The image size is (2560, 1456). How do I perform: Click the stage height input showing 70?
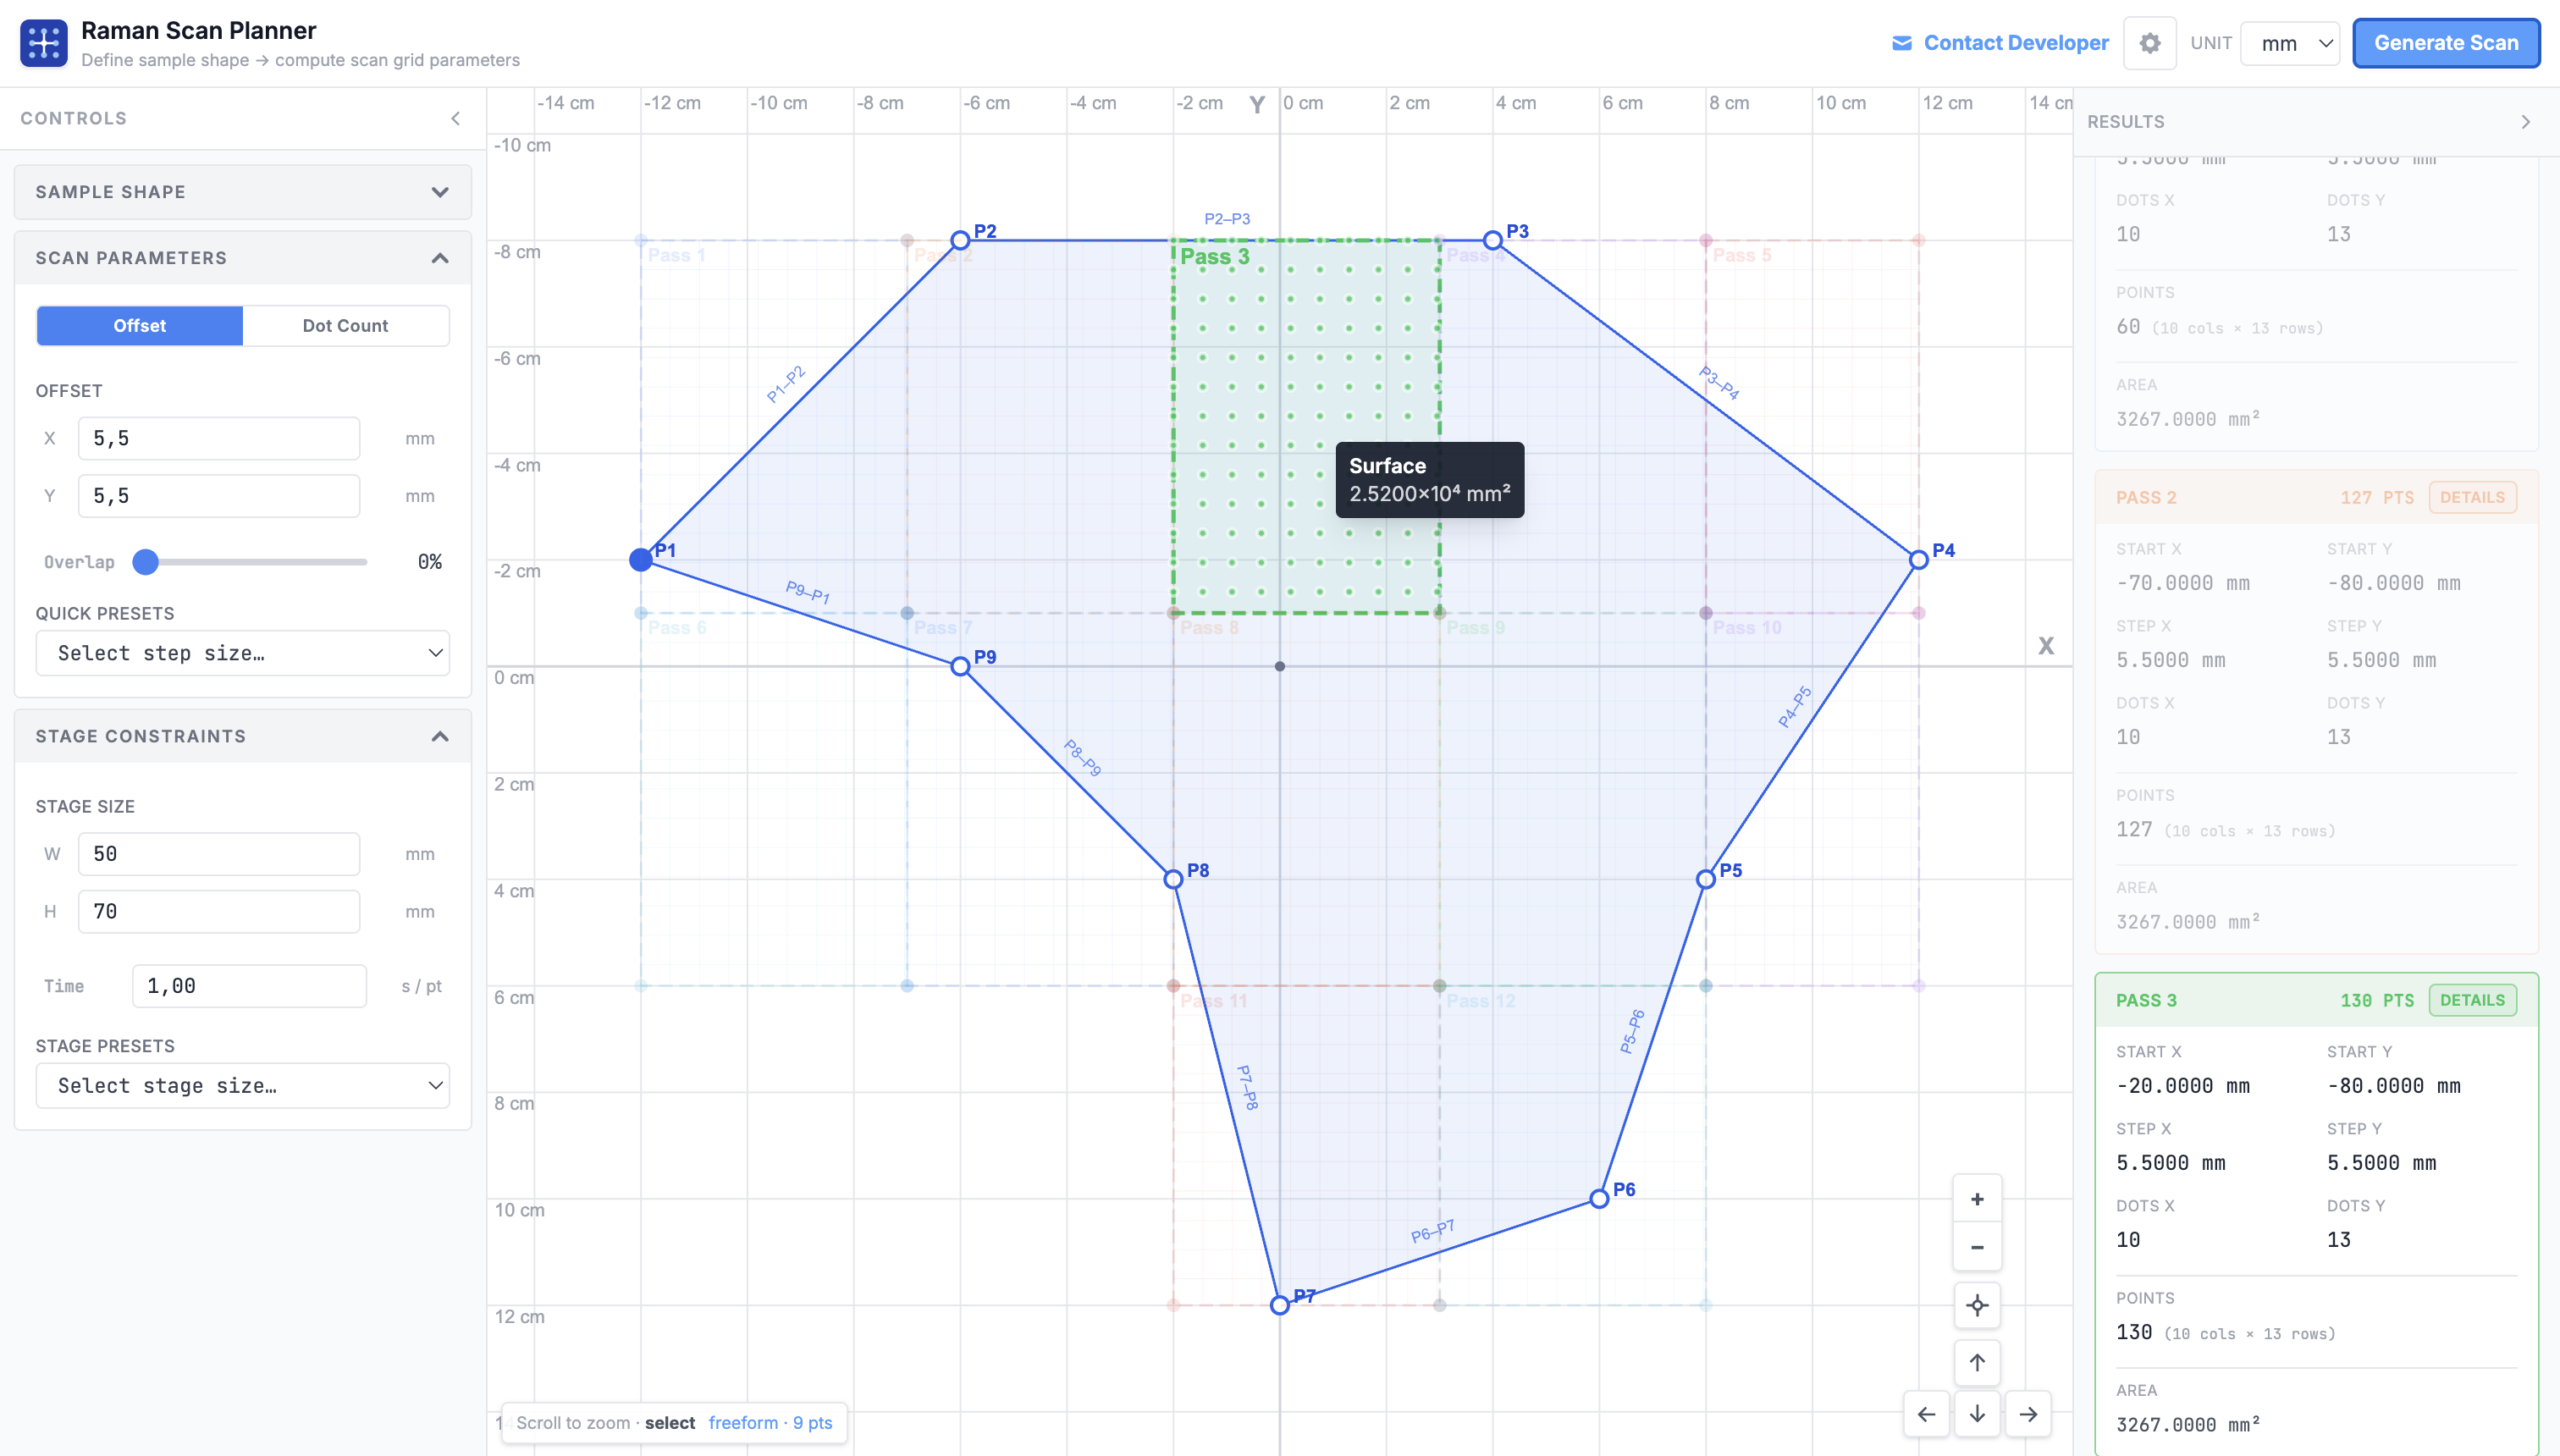218,911
